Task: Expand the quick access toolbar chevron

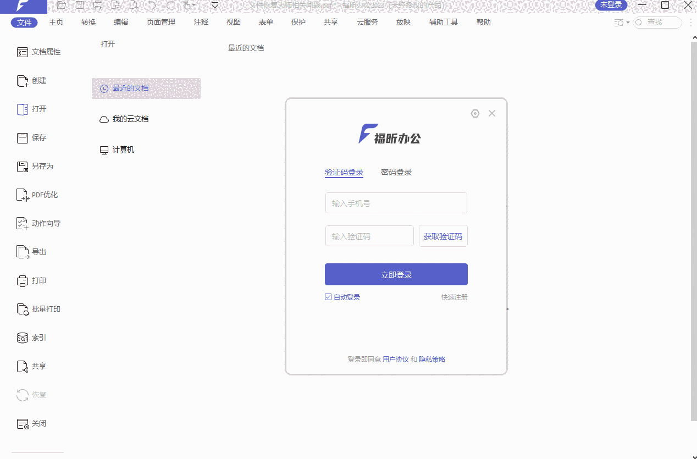Action: coord(214,5)
